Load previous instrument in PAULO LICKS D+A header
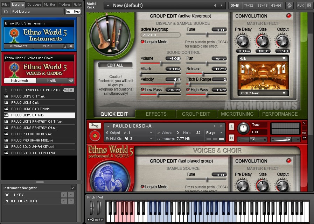 [x=215, y=126]
